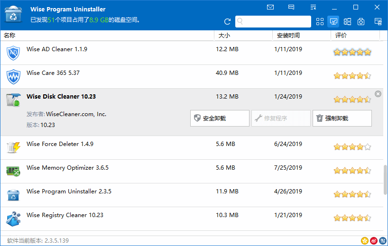This screenshot has width=388, height=246.
Task: Open the envelope mail icon in title bar
Action: point(270,7)
